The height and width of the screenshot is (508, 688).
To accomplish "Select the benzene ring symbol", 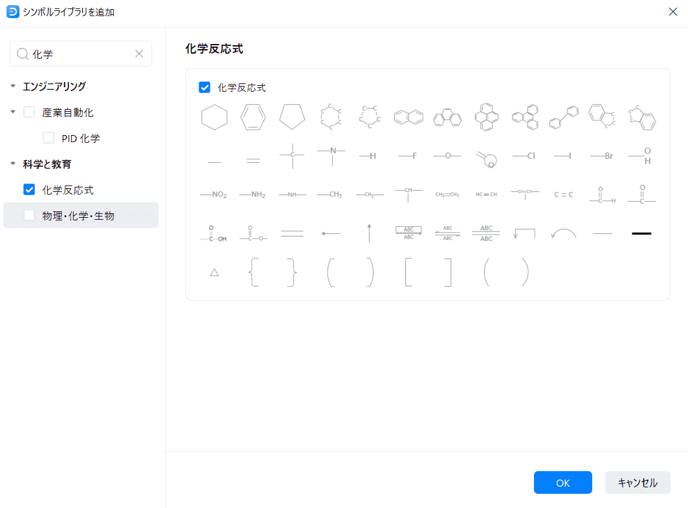I will [253, 118].
